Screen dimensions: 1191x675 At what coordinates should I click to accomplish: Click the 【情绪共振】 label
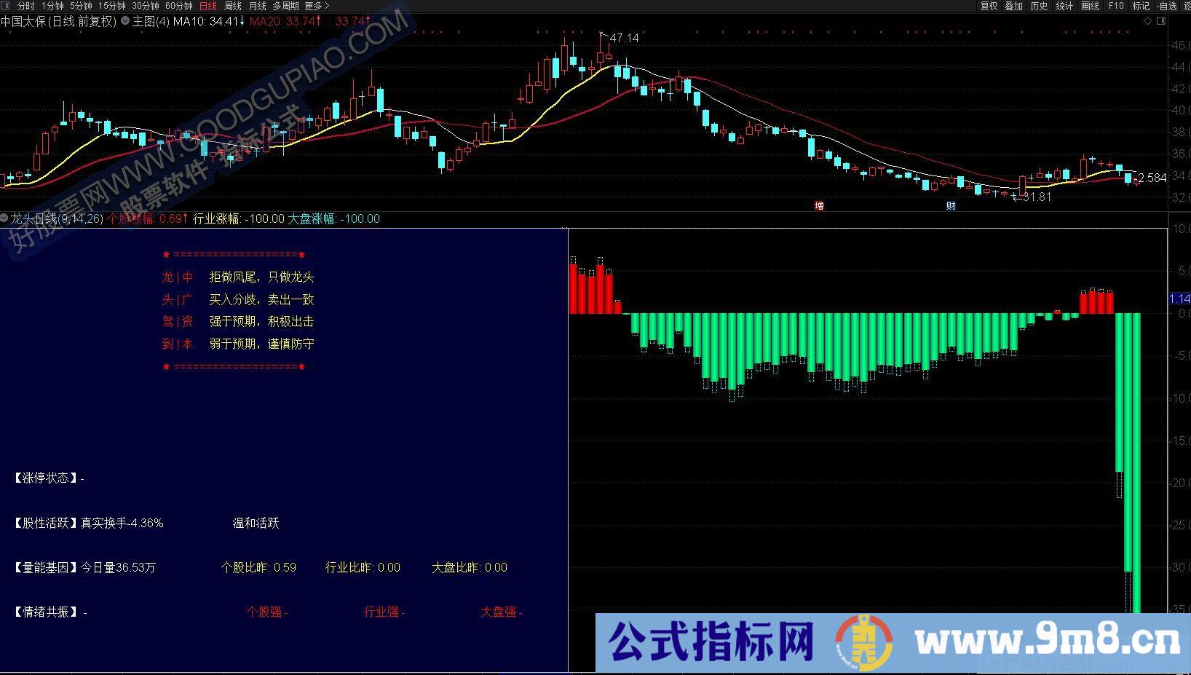point(44,612)
